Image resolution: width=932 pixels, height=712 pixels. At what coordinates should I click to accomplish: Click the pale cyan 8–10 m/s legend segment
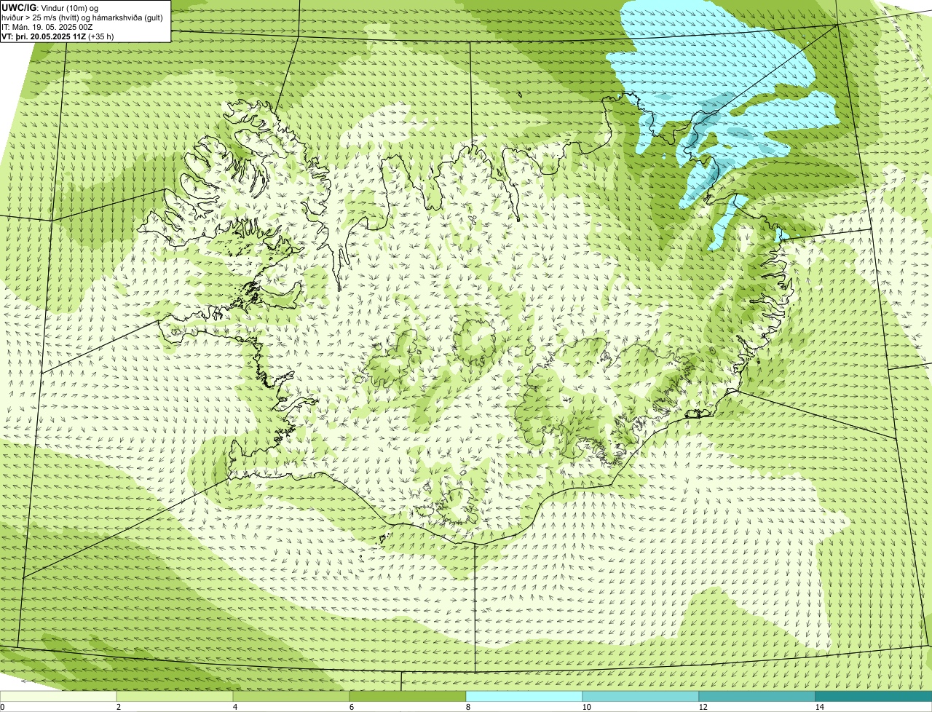point(524,697)
